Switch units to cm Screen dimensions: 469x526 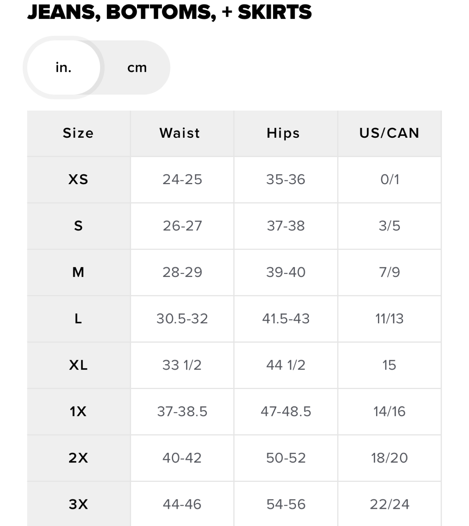click(137, 68)
